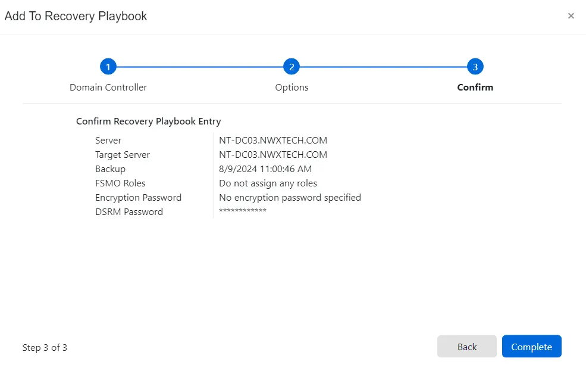
Task: Click the 'Backup' field label
Action: (x=110, y=169)
